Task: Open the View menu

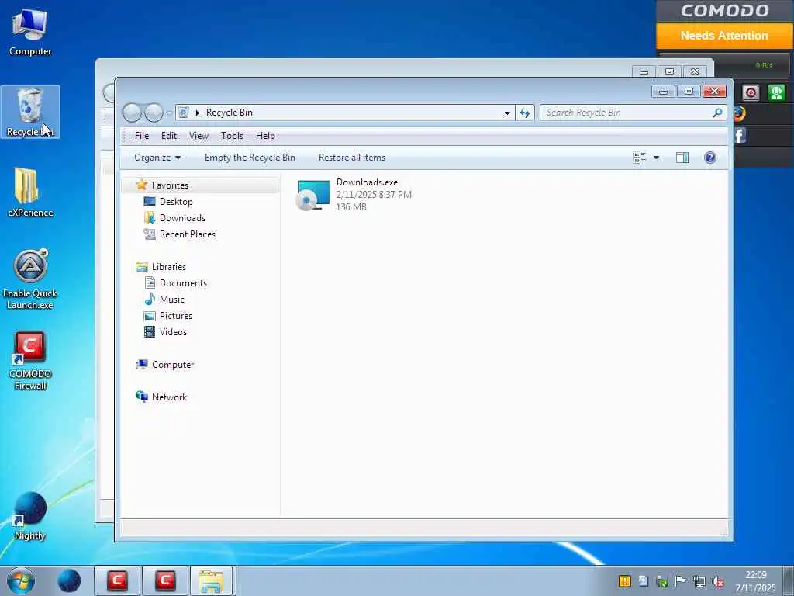Action: (x=198, y=136)
